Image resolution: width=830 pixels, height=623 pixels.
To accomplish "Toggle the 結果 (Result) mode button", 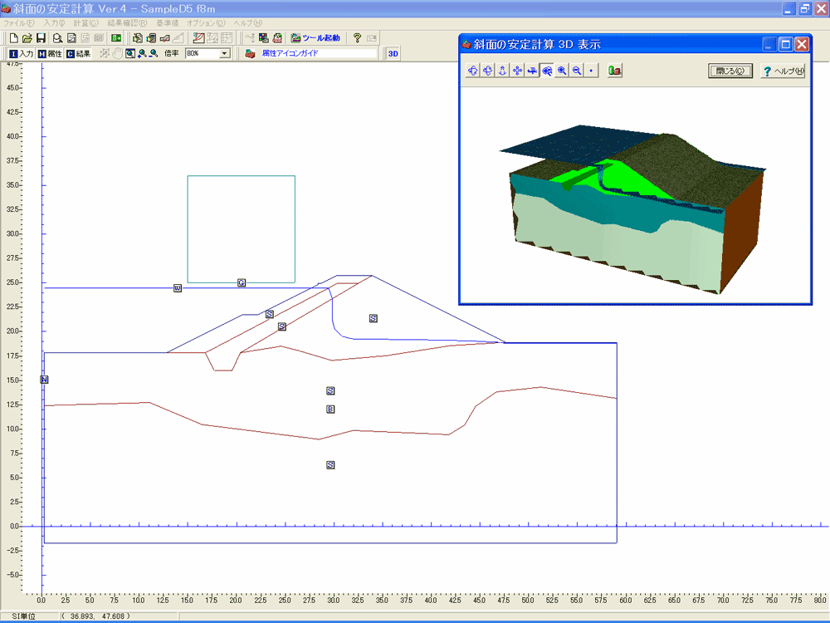I will [x=78, y=54].
